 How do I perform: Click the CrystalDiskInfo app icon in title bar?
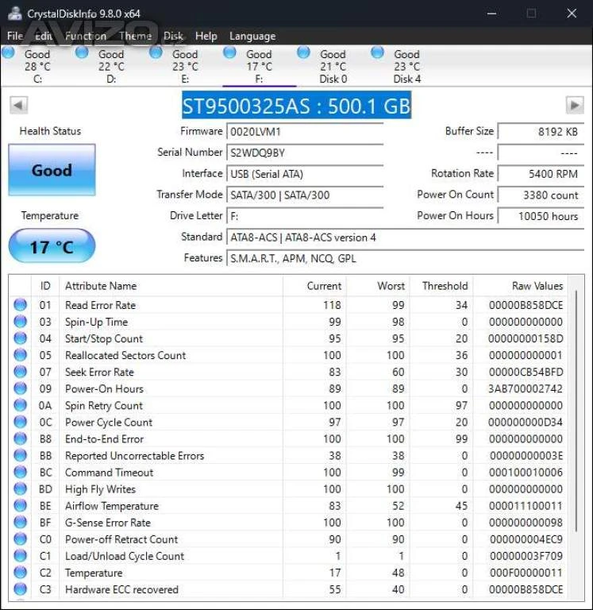point(13,13)
